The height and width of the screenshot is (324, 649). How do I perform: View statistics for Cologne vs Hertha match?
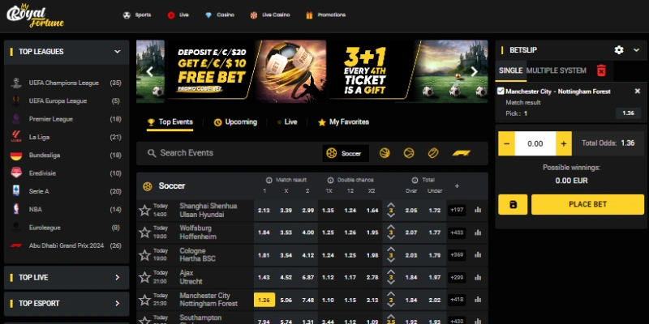click(x=478, y=254)
